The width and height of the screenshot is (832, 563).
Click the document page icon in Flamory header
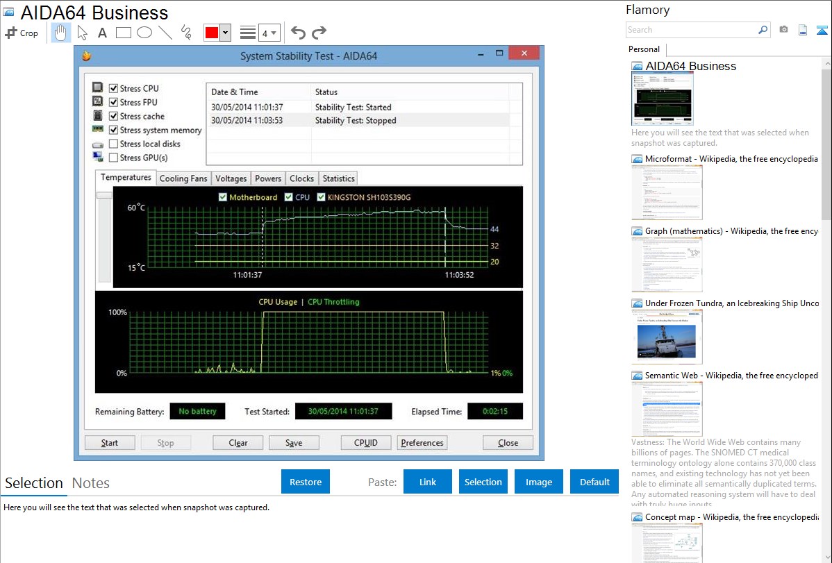[803, 30]
